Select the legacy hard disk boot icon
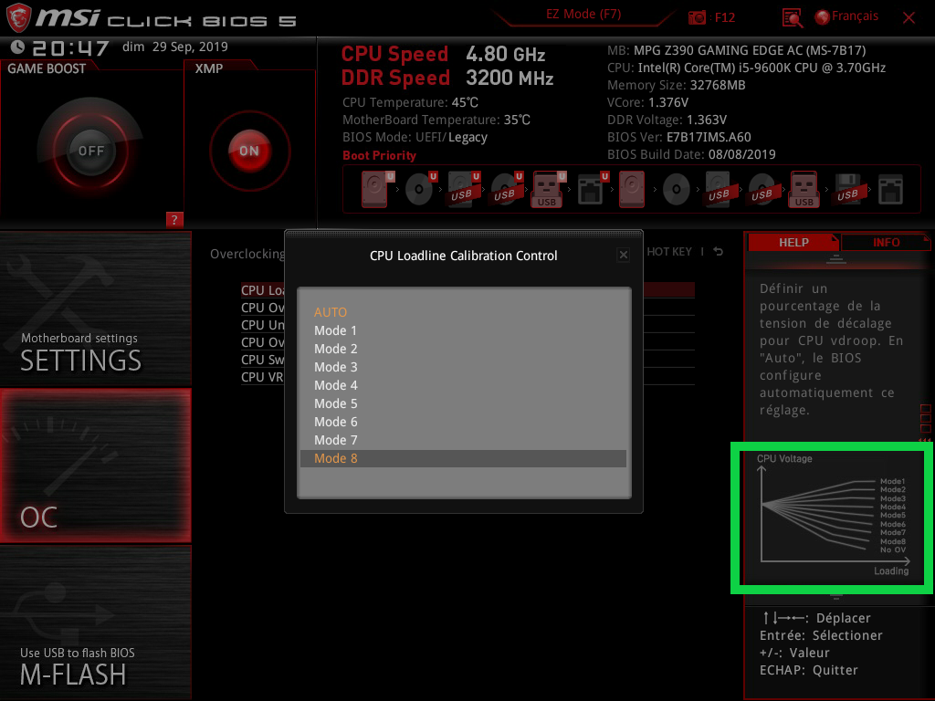Viewport: 935px width, 701px height. pos(632,189)
